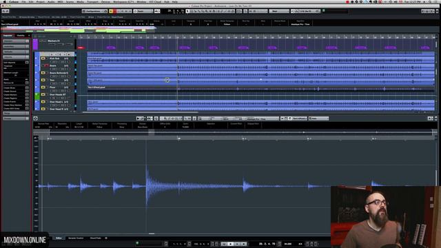441x248 pixels.
Task: Open the Apple menu
Action: pyautogui.click(x=5, y=1)
